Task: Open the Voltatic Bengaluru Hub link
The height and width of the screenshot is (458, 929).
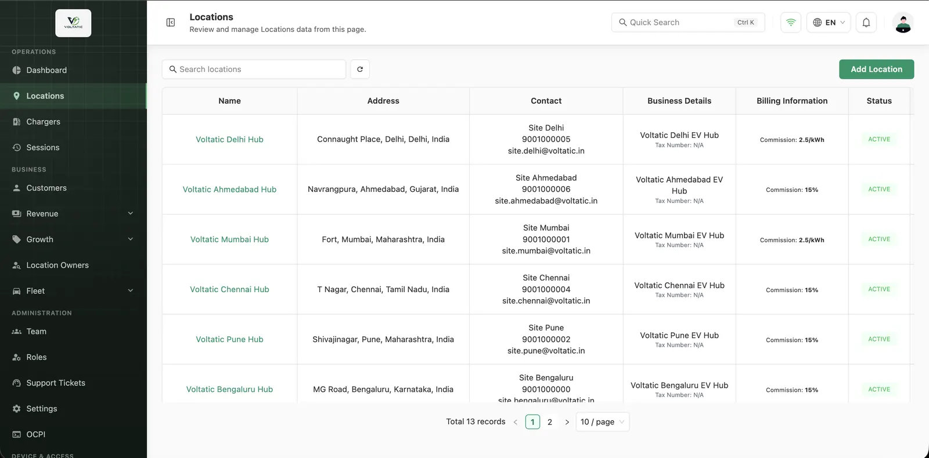Action: pyautogui.click(x=229, y=390)
